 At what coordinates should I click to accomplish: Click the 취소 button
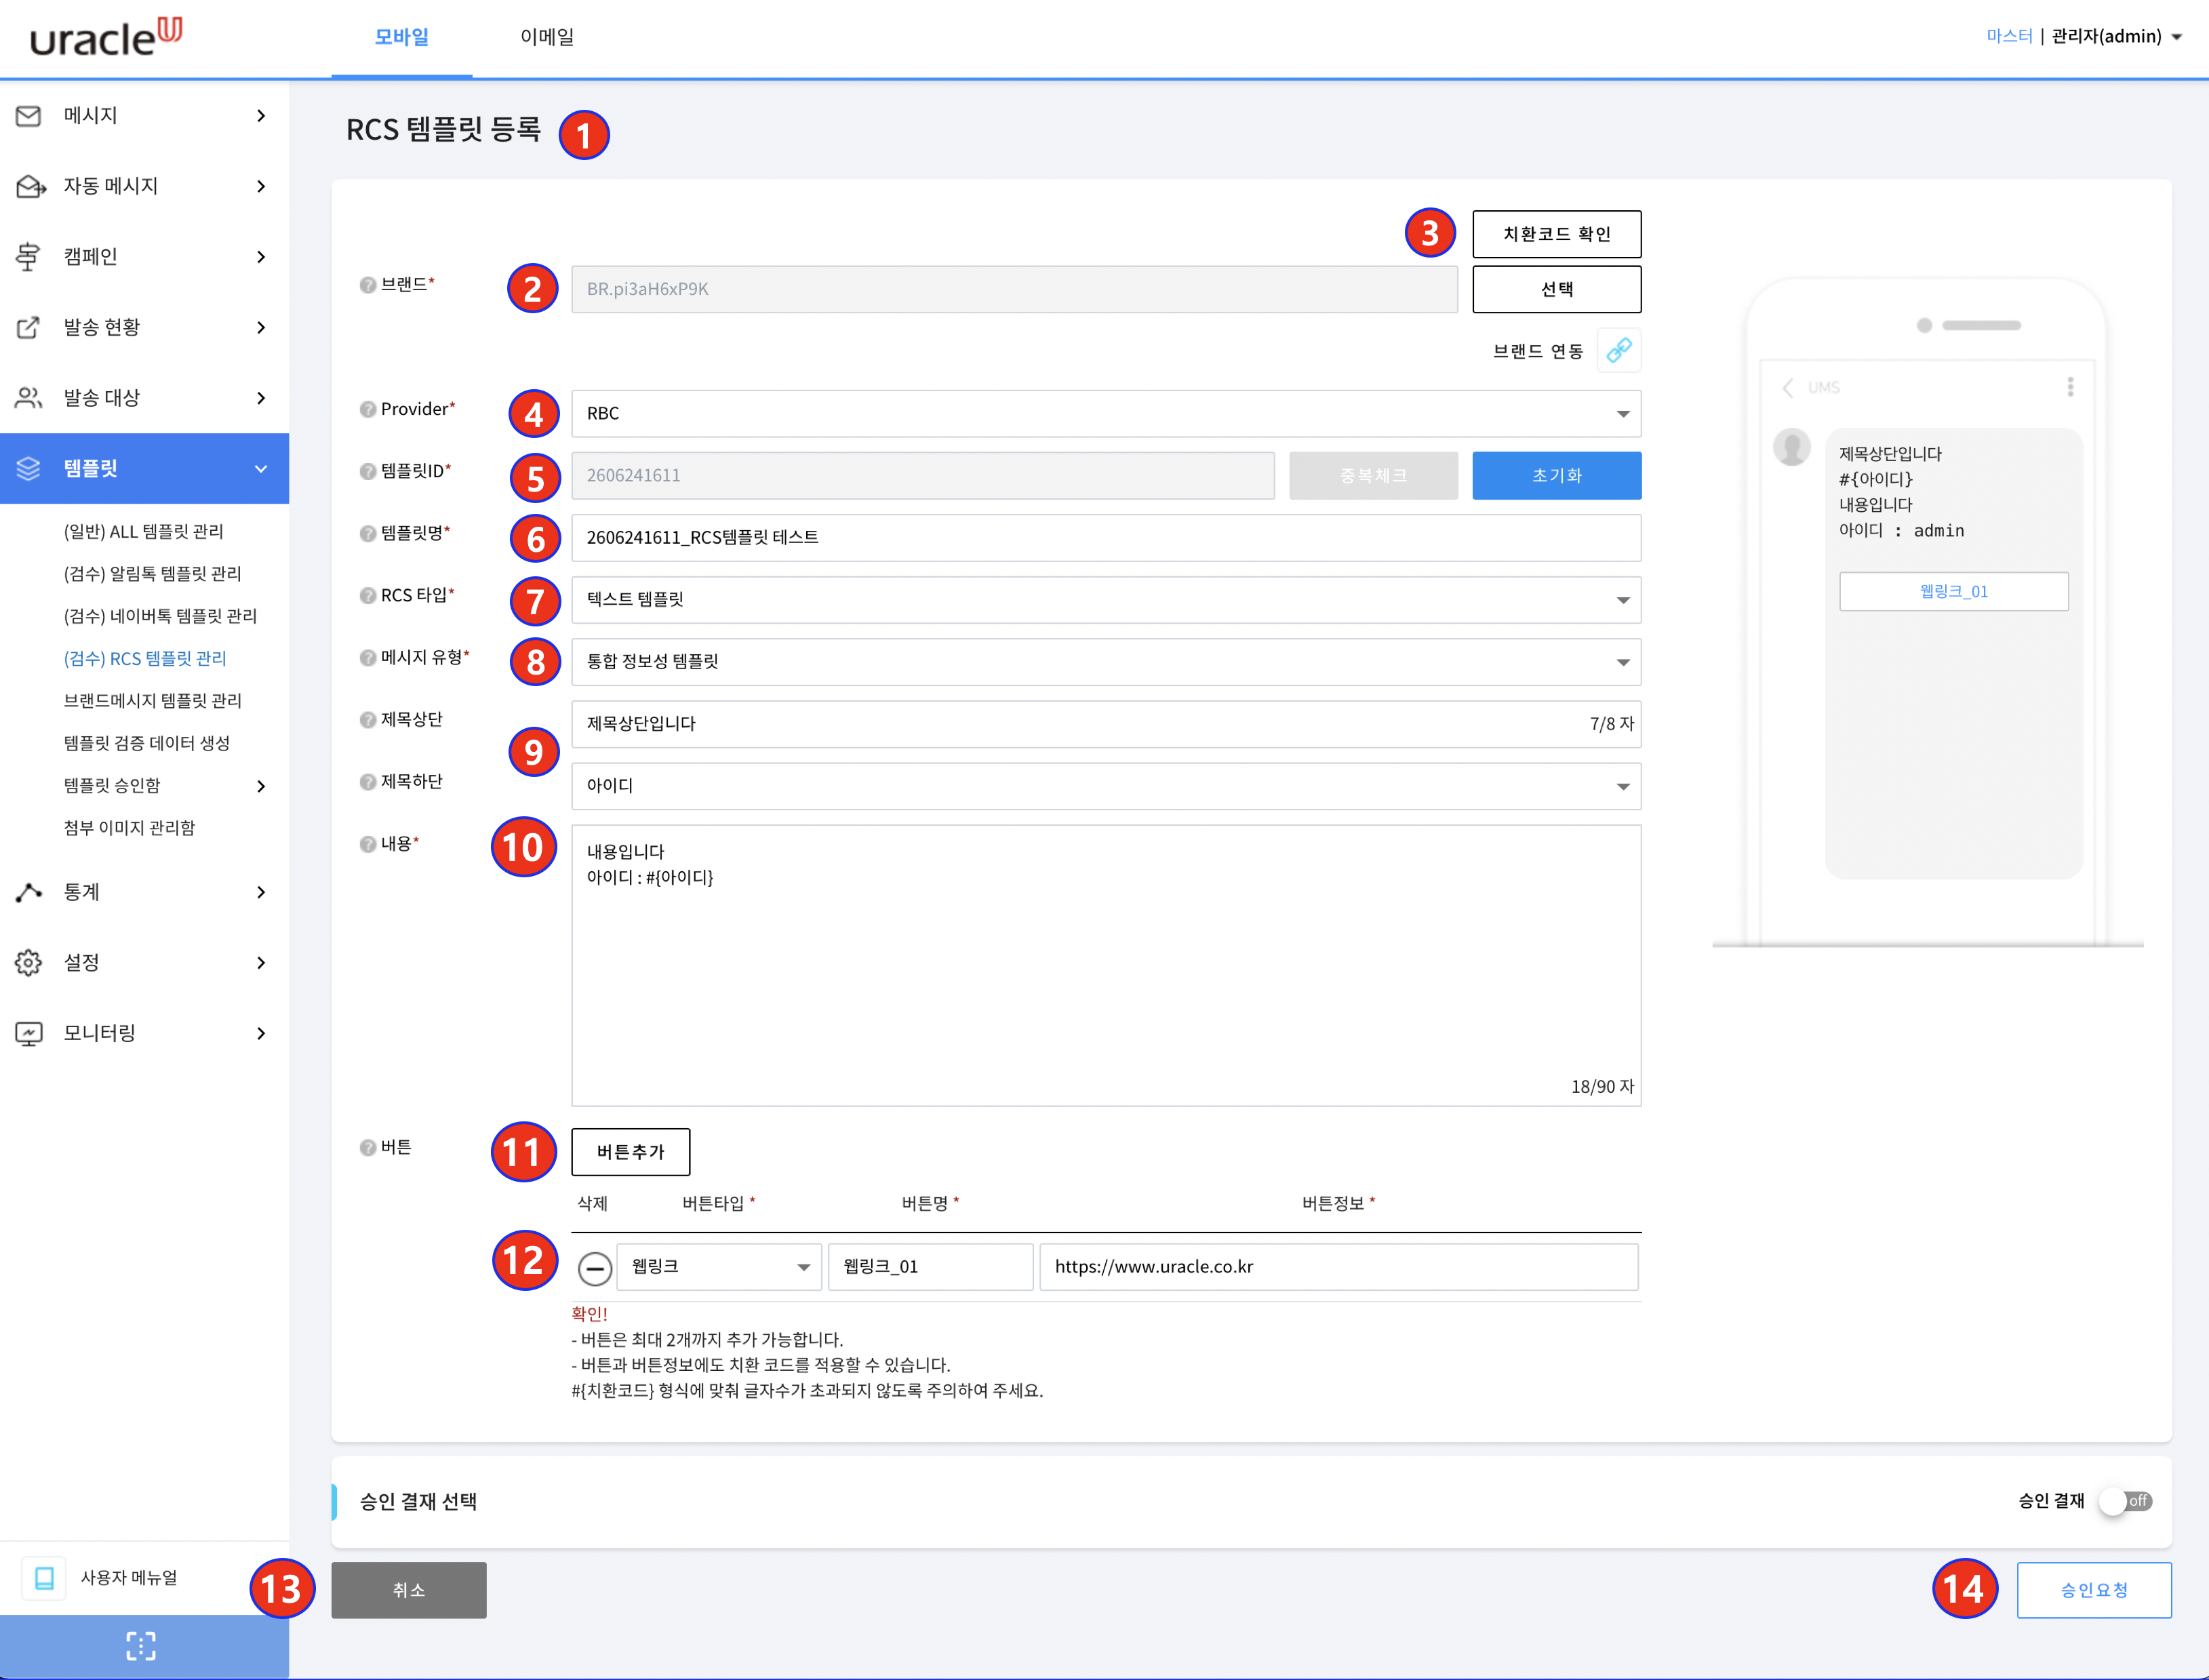pyautogui.click(x=409, y=1590)
